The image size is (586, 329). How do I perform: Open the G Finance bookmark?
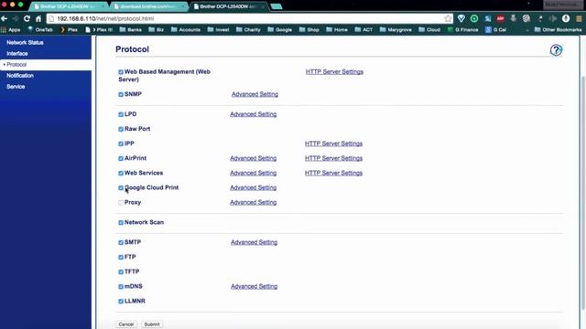point(462,29)
